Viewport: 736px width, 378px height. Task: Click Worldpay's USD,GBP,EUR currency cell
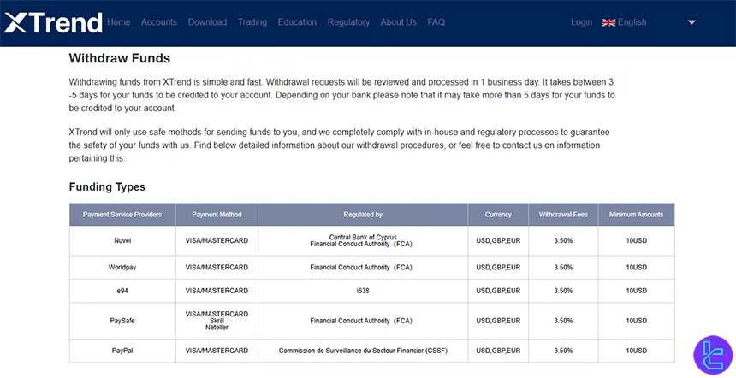pyautogui.click(x=498, y=268)
